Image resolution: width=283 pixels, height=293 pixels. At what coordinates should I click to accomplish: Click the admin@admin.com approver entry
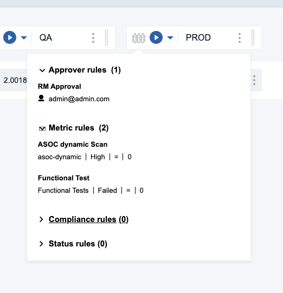coord(79,99)
